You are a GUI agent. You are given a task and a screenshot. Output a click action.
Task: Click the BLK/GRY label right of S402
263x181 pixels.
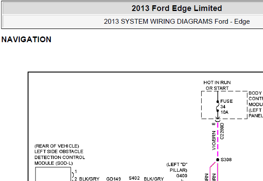point(154,179)
